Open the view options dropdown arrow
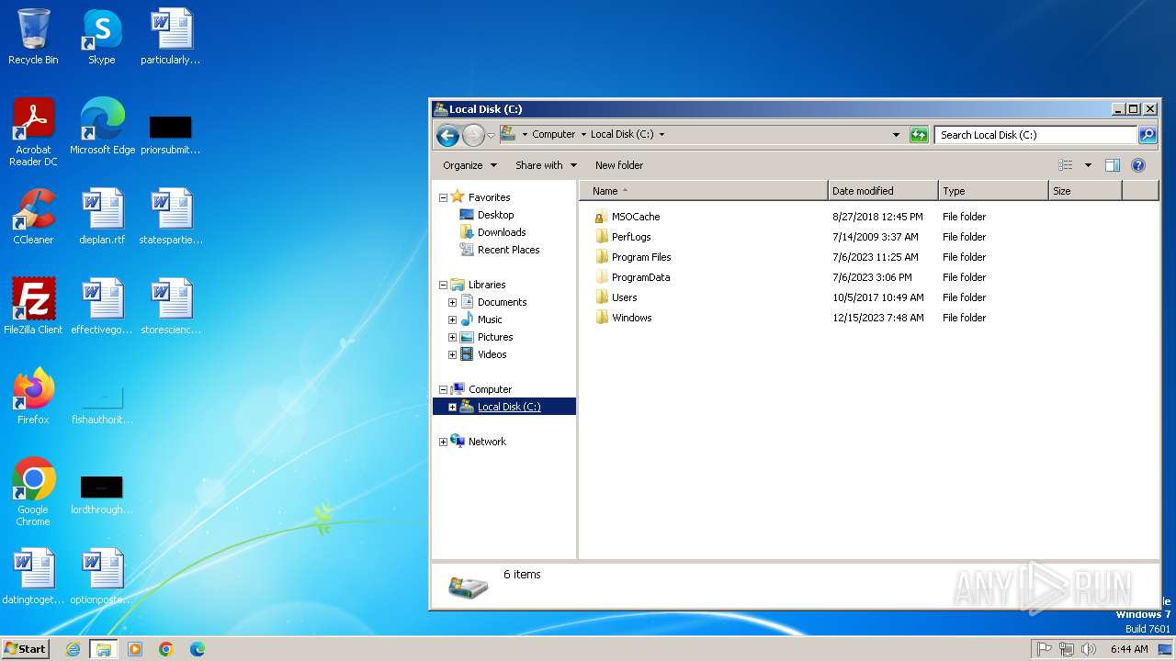Viewport: 1176px width, 661px height. pos(1088,165)
